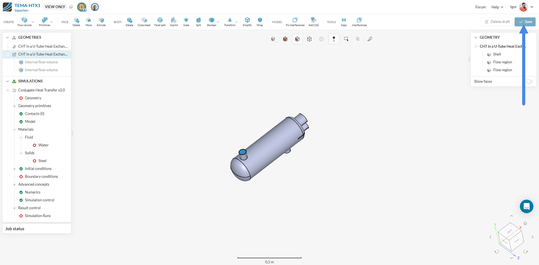Viewport: 539px width, 265px height.
Task: Select the box selection icon in the viewport
Action: [346, 39]
